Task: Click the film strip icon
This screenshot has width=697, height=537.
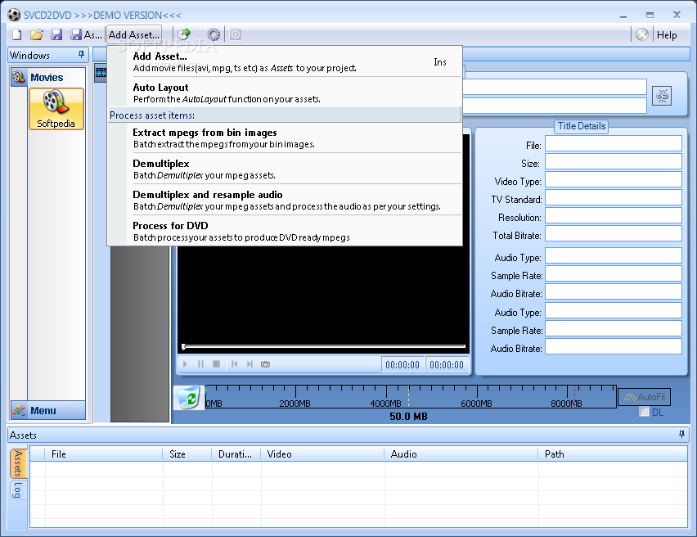Action: (x=101, y=73)
